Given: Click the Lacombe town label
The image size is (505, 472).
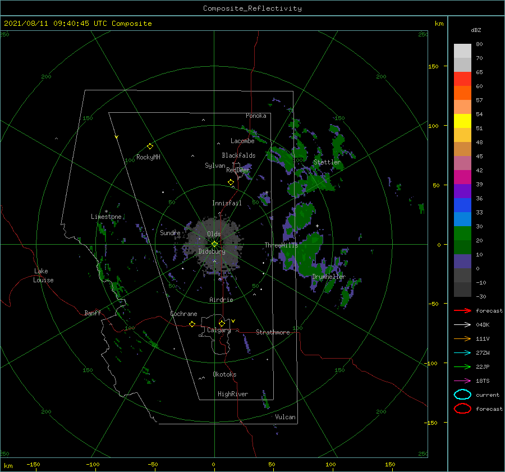Looking at the screenshot, I should (x=242, y=141).
